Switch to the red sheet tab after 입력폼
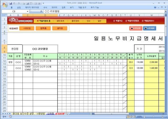 (x=60, y=114)
